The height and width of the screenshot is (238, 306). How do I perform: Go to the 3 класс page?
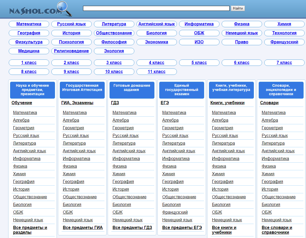[114, 63]
